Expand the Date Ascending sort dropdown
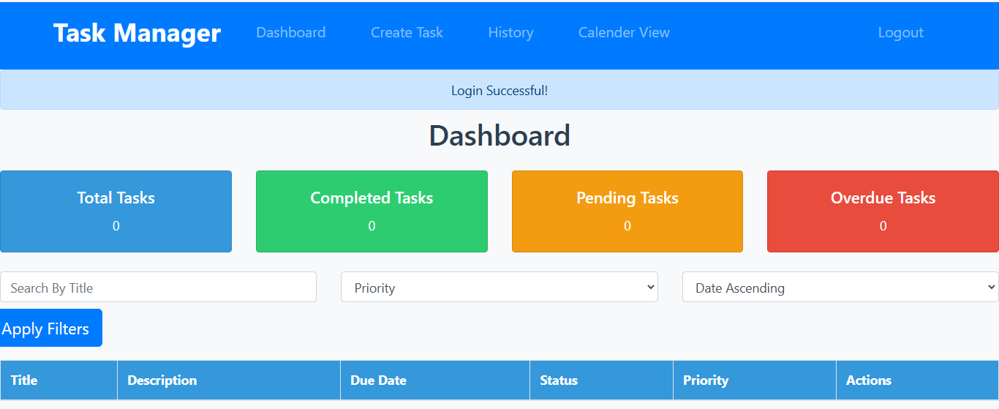The image size is (999, 409). [x=840, y=288]
